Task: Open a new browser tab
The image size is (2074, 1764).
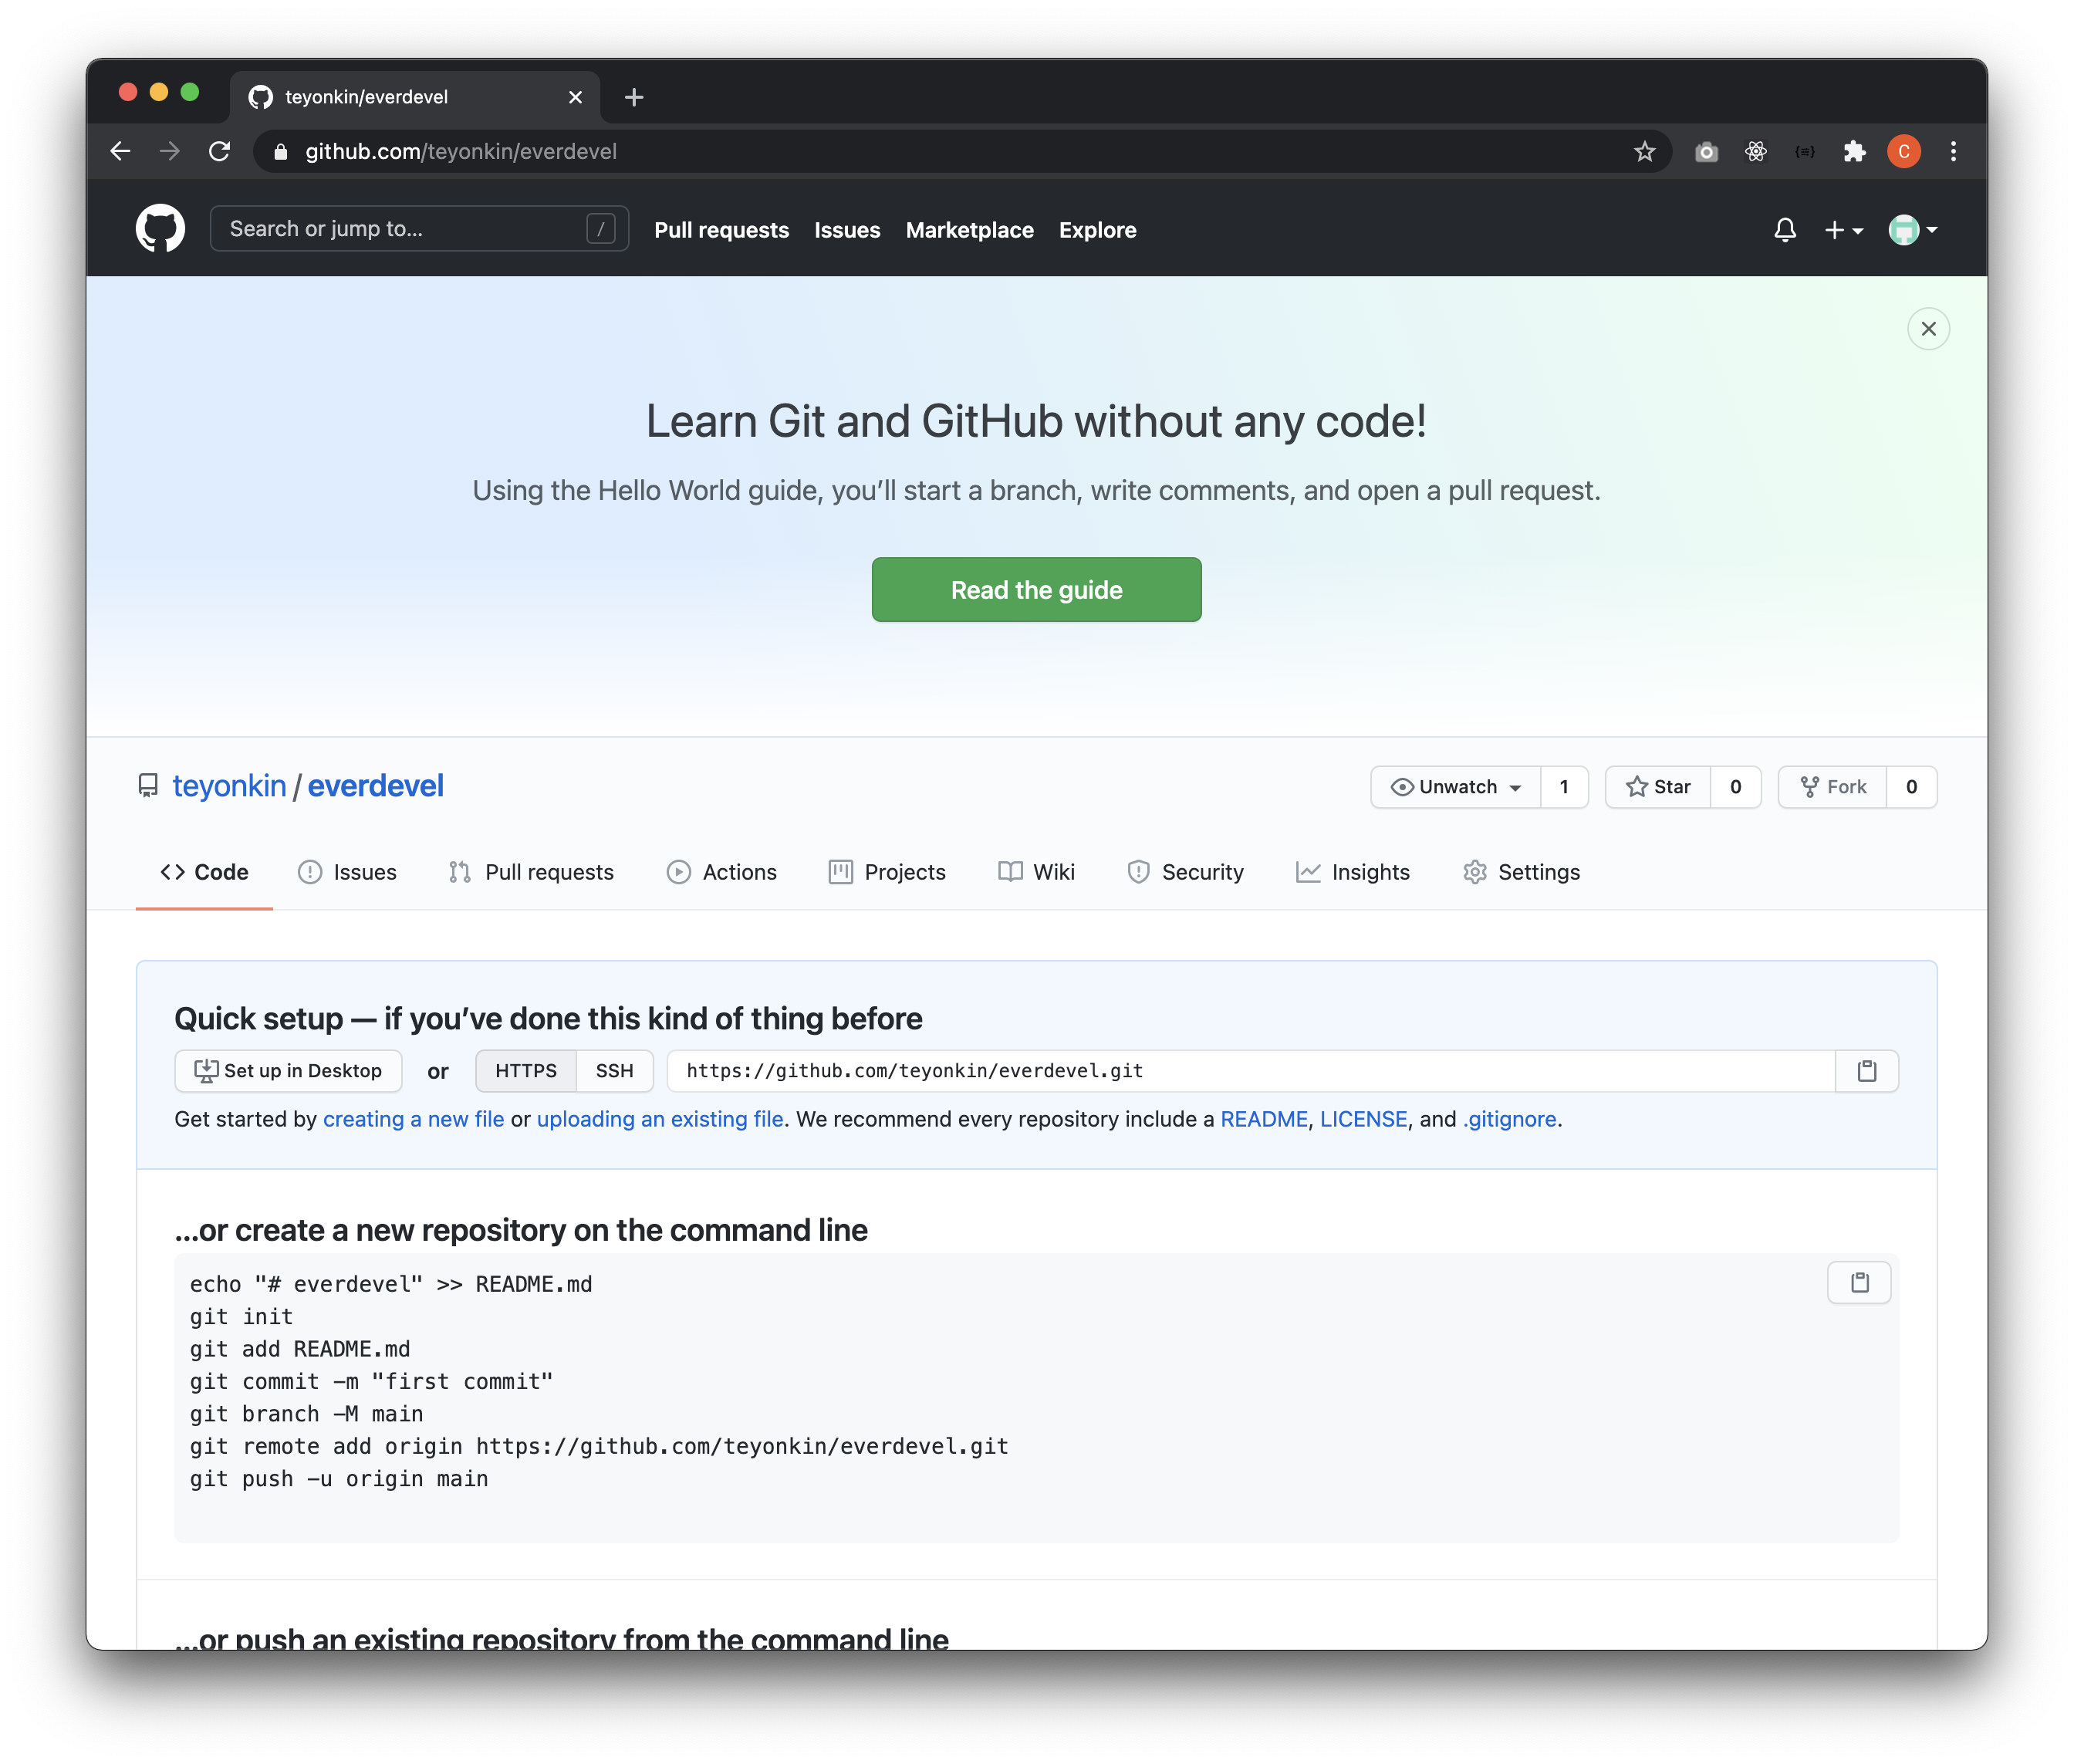Action: [634, 97]
